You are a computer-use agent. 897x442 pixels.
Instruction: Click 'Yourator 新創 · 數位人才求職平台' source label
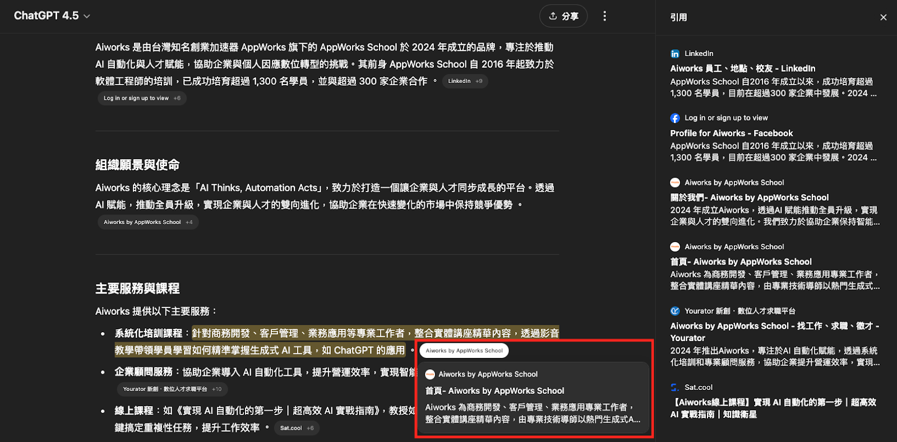pyautogui.click(x=740, y=311)
